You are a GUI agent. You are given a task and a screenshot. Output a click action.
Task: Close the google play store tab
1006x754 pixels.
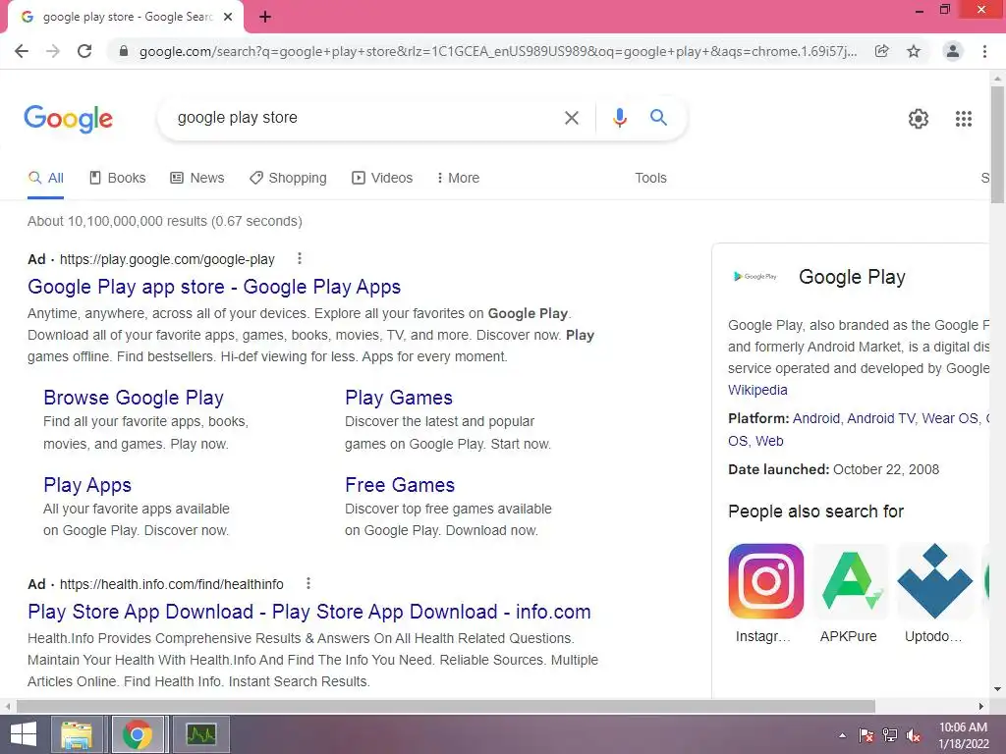(228, 17)
